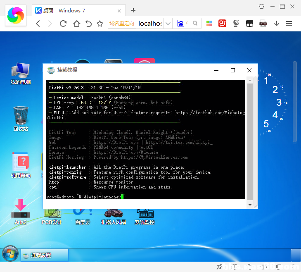This screenshot has width=301, height=272.
Task: Open the 回收站 recycle bin icon
Action: (21, 119)
